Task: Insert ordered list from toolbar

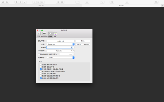Action: (62, 2)
